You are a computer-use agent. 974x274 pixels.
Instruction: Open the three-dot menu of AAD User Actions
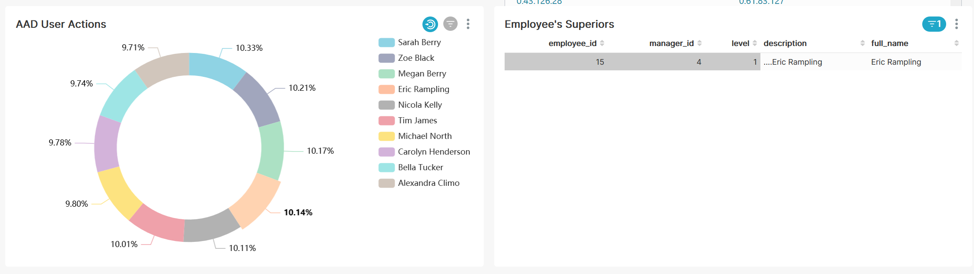pos(468,24)
